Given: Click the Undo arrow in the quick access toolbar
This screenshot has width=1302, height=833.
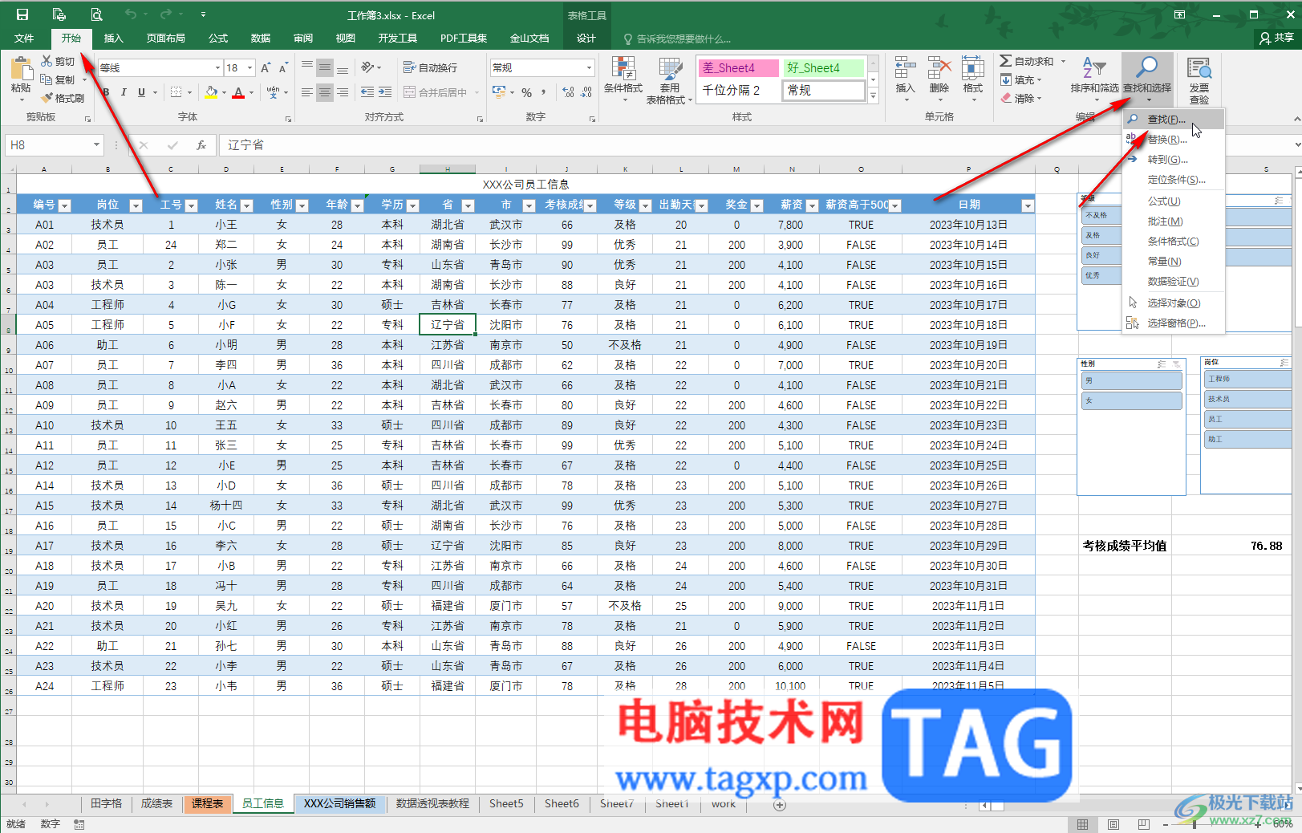Looking at the screenshot, I should 131,14.
